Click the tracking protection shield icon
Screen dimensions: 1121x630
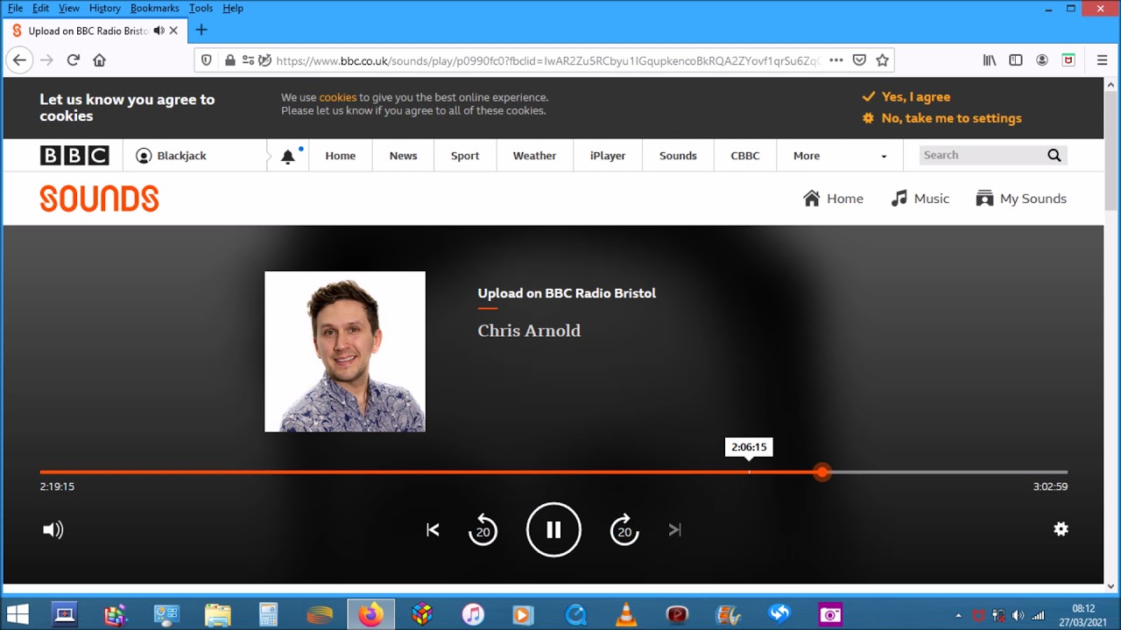[207, 60]
